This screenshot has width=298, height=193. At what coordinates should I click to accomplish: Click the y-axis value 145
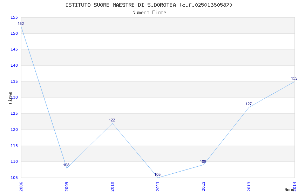(x=14, y=49)
